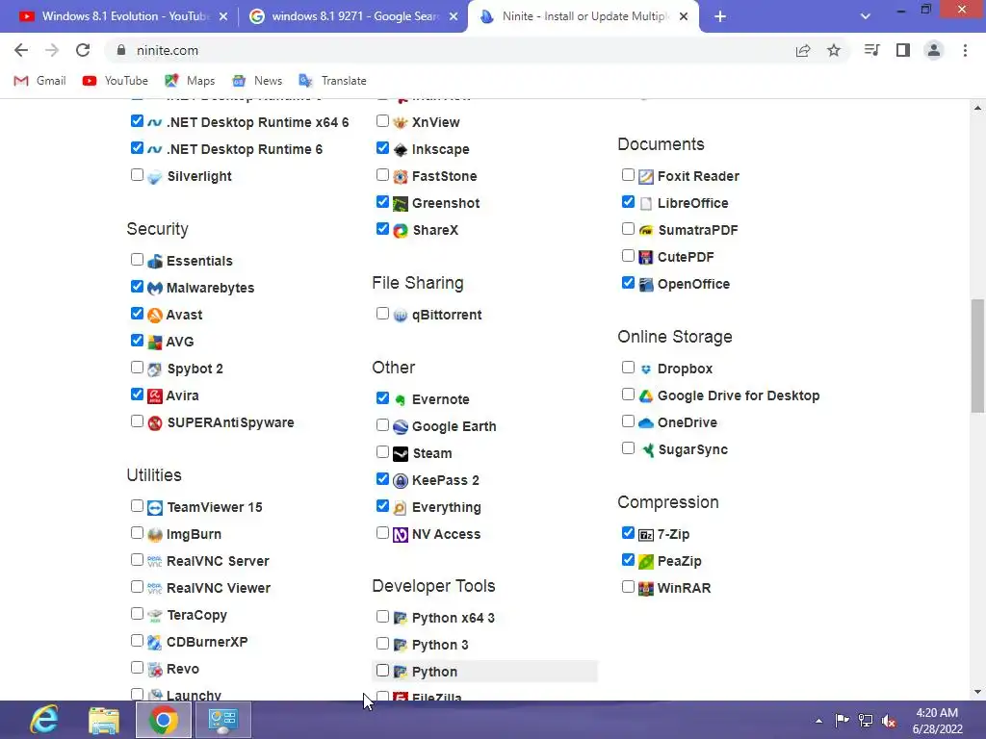This screenshot has height=739, width=986.
Task: Open Internet Explorer from the taskbar
Action: (x=44, y=720)
